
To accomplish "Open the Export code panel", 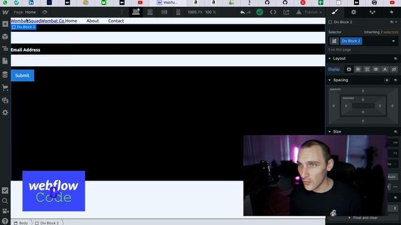I will [273, 12].
